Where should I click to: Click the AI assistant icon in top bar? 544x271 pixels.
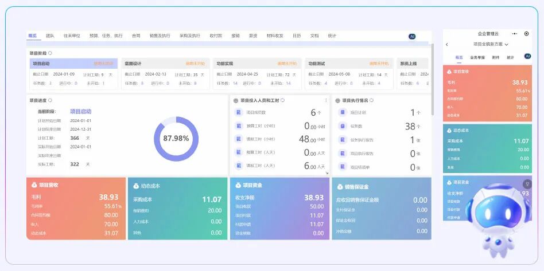pos(412,36)
